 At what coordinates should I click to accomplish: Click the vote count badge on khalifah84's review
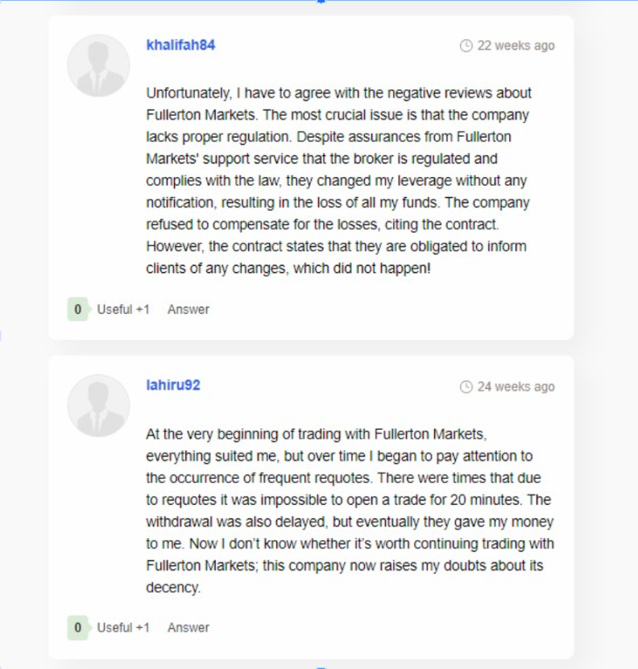coord(78,309)
